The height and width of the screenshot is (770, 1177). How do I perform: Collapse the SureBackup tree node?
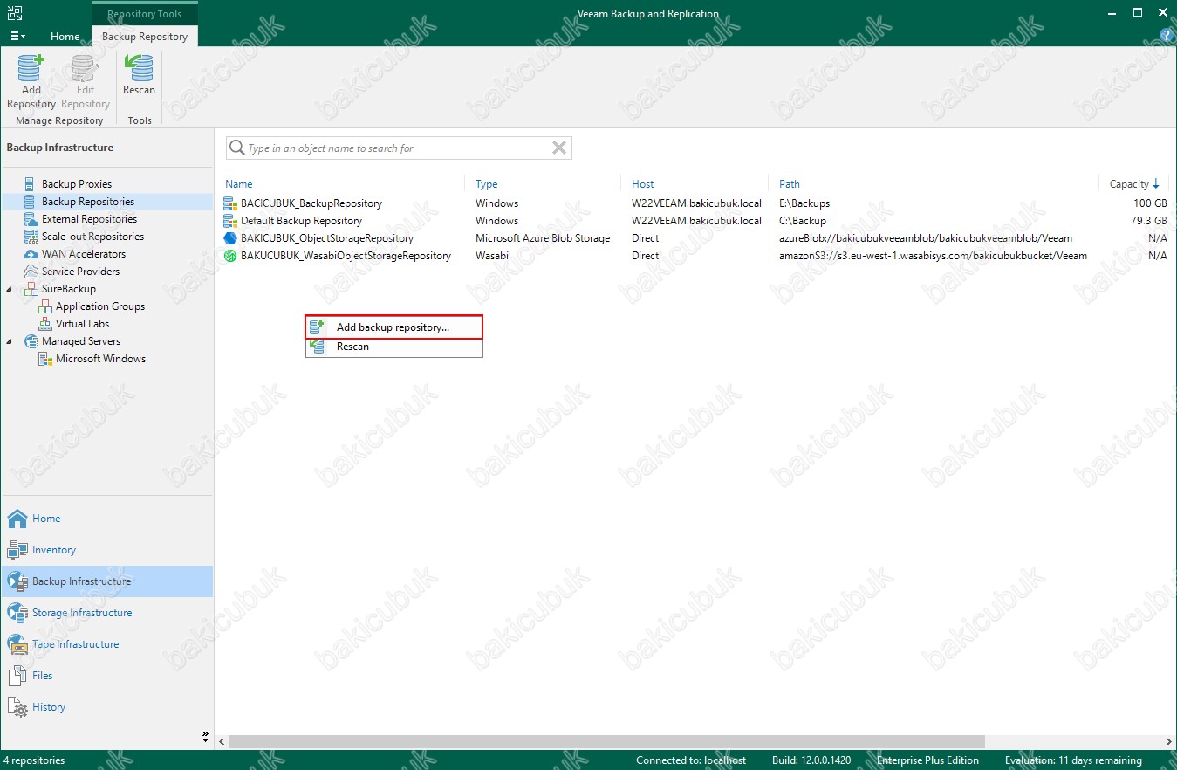(10, 289)
